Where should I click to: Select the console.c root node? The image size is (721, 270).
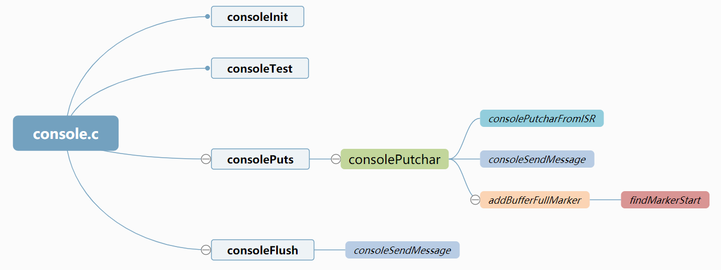[x=66, y=133]
